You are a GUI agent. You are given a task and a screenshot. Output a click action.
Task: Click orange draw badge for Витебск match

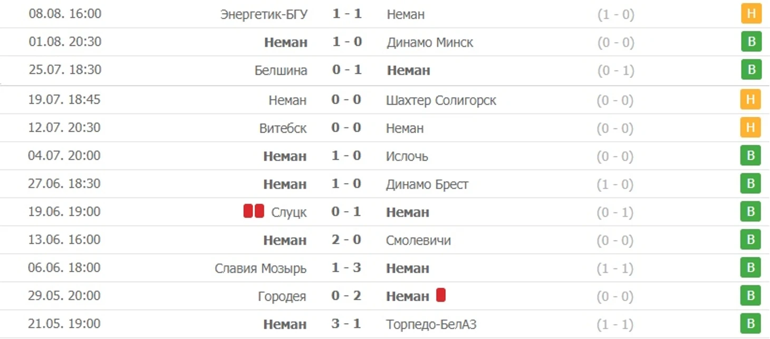(750, 128)
